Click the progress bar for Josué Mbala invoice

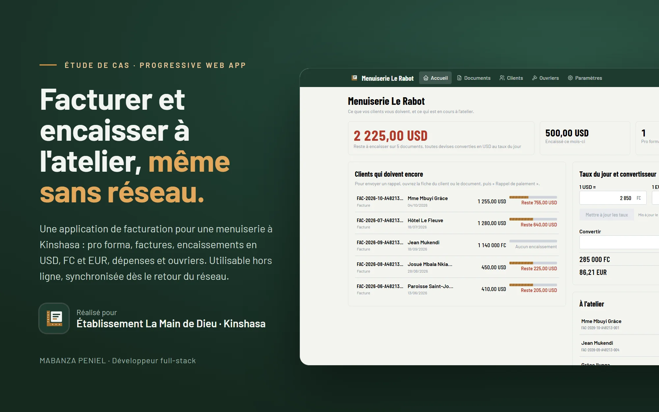pyautogui.click(x=533, y=263)
